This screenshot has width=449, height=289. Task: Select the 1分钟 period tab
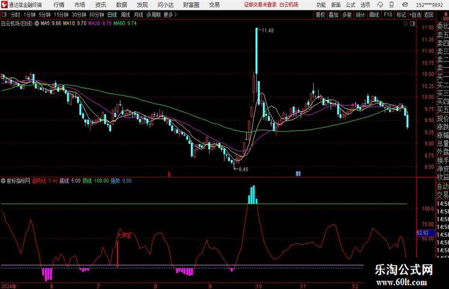pos(29,15)
